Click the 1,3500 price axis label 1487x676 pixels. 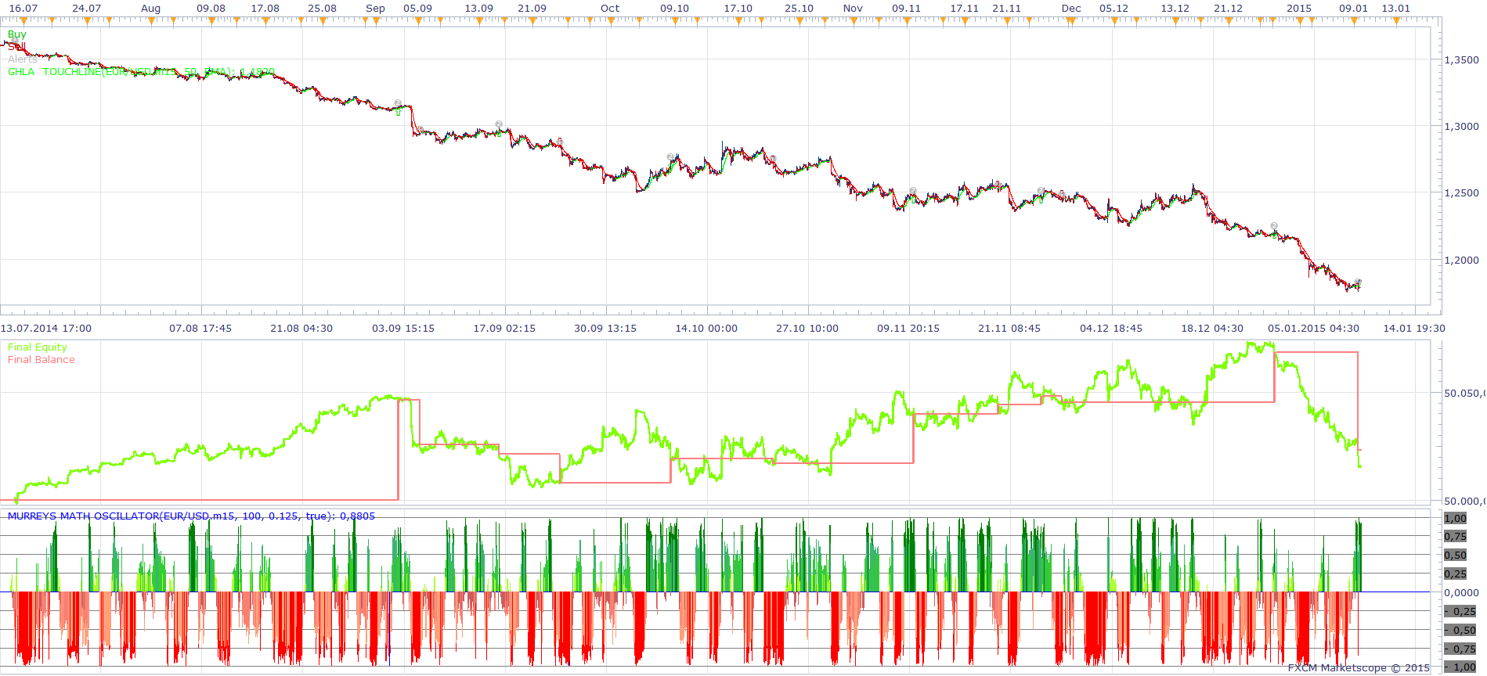click(1461, 59)
